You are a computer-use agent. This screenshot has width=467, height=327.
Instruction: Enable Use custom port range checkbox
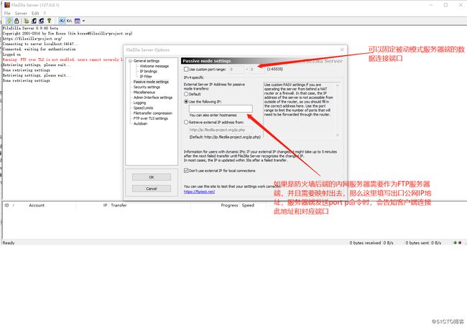tap(186, 70)
